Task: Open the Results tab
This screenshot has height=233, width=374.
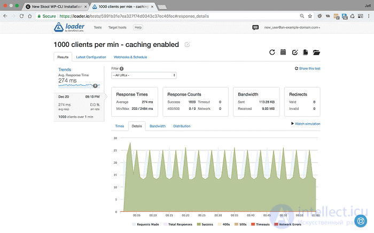Action: click(x=63, y=57)
